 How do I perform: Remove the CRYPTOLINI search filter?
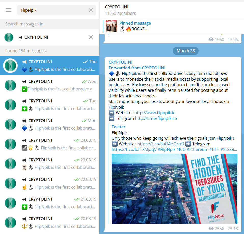91,37
